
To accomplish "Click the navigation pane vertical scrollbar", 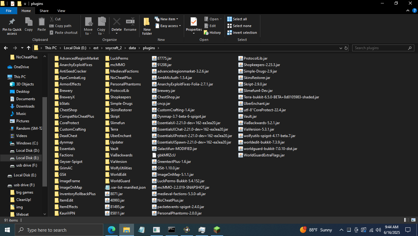I will point(45,141).
